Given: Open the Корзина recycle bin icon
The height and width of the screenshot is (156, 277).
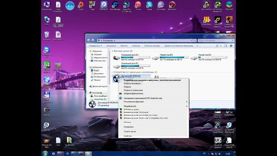Looking at the screenshot, I should [x=47, y=36].
